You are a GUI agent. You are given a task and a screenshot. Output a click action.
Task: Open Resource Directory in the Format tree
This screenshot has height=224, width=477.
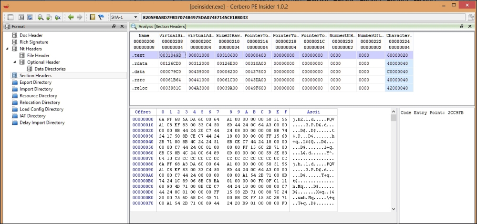38,95
